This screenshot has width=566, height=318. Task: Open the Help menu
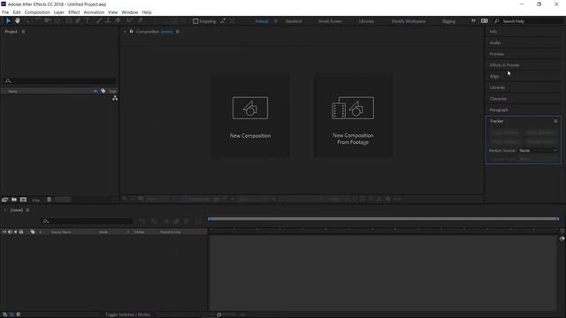(147, 12)
